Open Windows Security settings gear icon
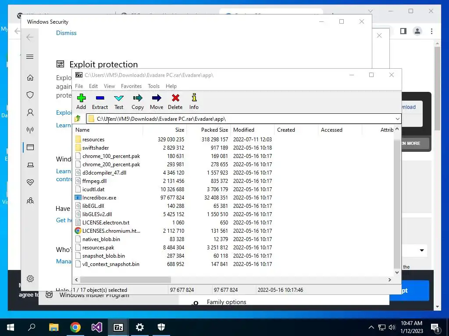Screen dimensions: 449x336 (x=30, y=279)
